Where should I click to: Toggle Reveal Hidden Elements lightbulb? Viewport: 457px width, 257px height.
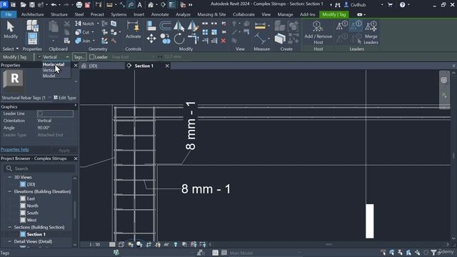(176, 244)
